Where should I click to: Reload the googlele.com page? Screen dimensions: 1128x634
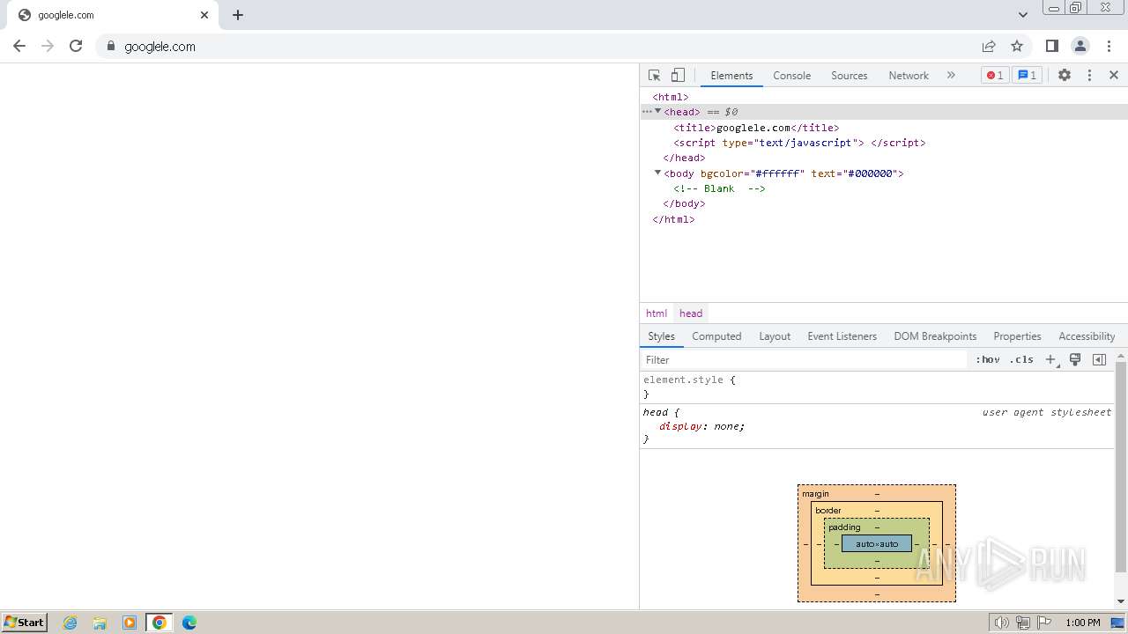pos(76,46)
